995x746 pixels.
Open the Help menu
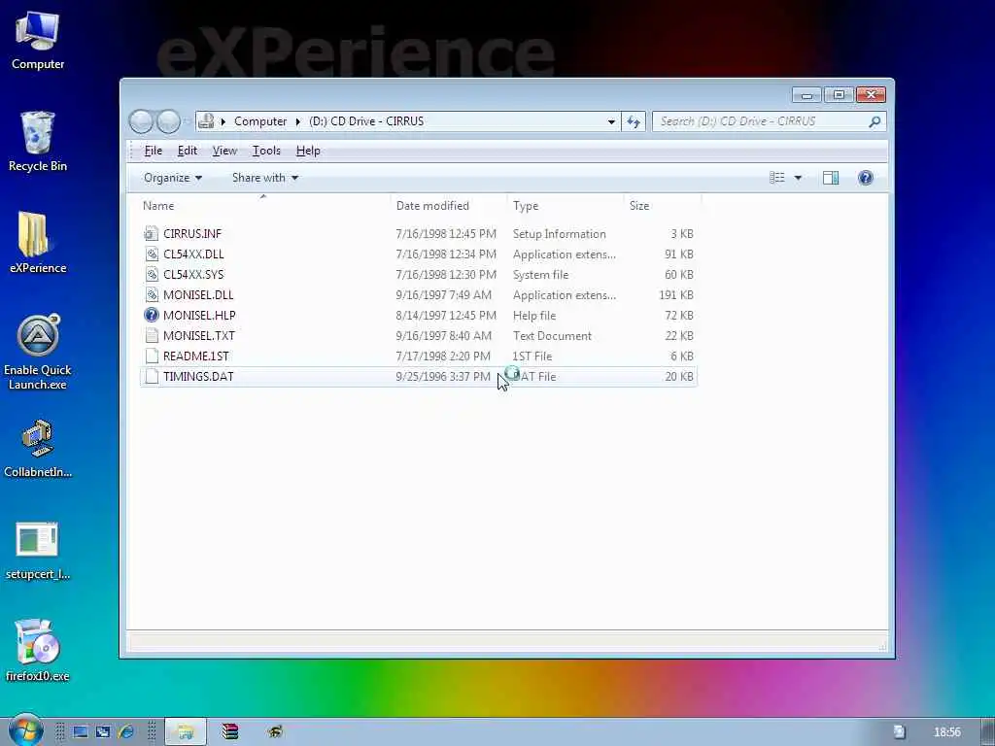(308, 151)
